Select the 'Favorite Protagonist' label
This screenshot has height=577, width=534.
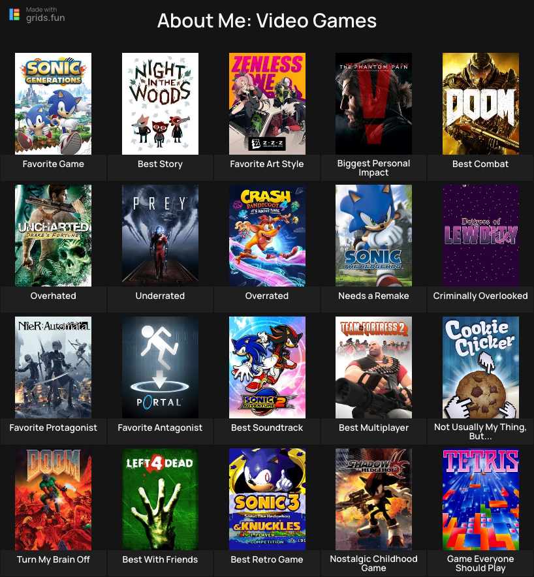tap(54, 428)
